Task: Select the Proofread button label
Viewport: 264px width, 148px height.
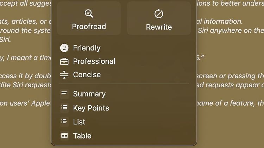Action: [89, 27]
